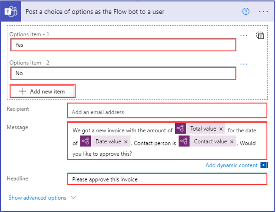
Task: Click the Add dynamic content link
Action: coord(231,165)
